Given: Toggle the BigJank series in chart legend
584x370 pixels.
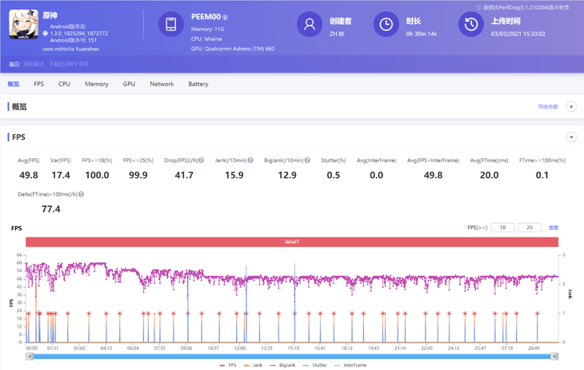Looking at the screenshot, I should [283, 365].
